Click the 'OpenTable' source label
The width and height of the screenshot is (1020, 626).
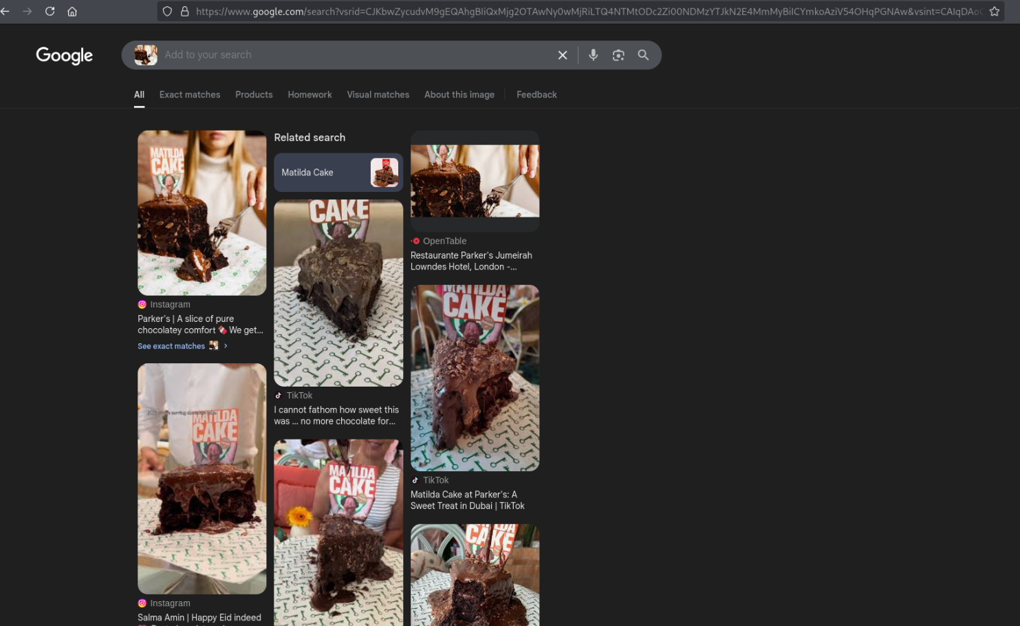coord(444,241)
